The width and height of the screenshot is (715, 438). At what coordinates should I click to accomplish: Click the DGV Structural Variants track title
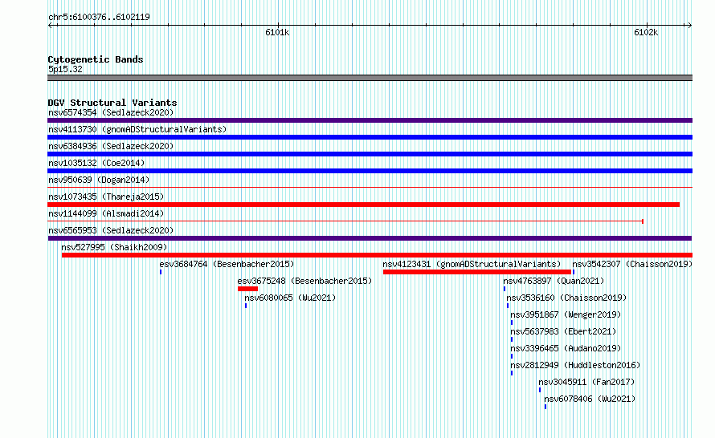[x=112, y=103]
